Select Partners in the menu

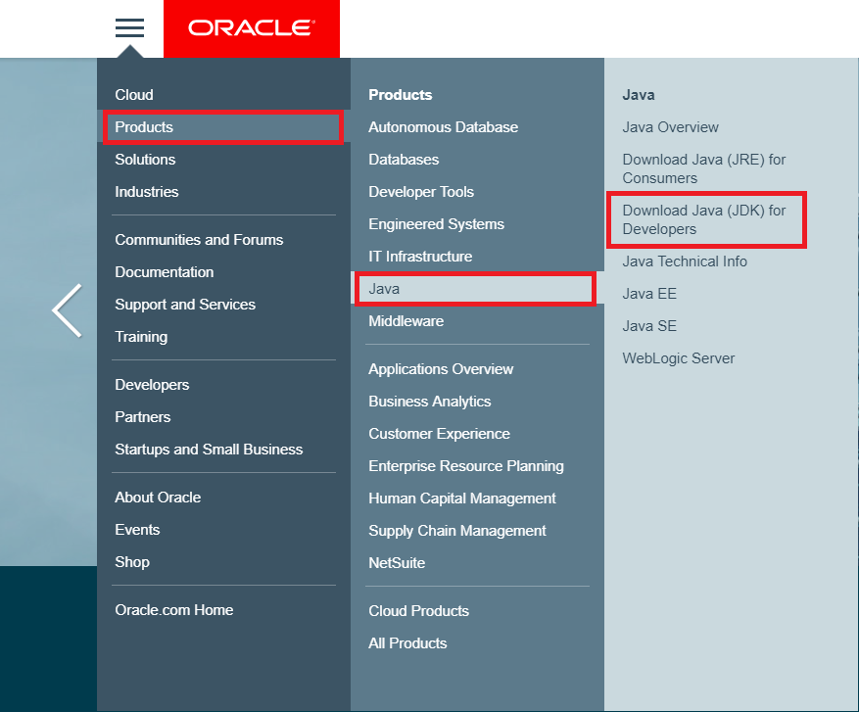click(143, 417)
